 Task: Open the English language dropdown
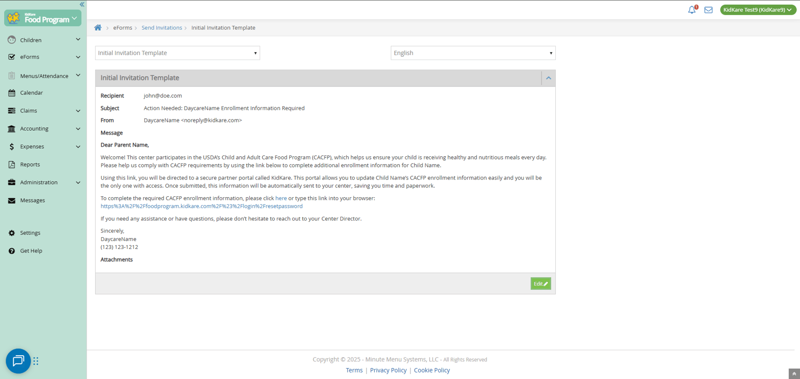pos(473,53)
